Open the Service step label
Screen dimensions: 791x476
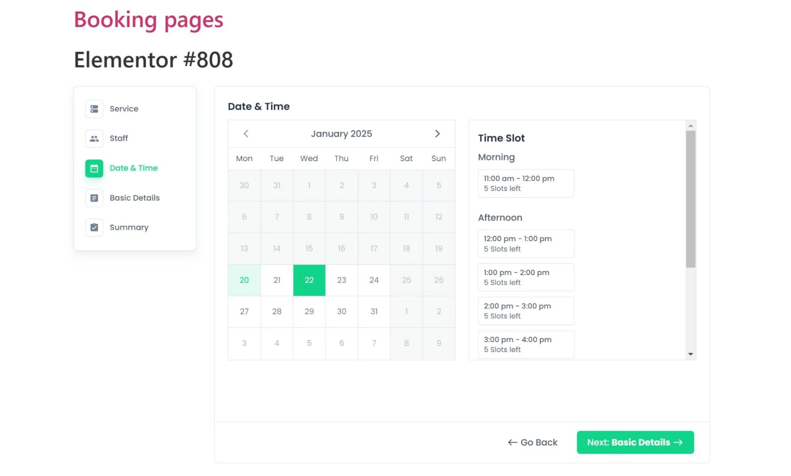coord(124,109)
